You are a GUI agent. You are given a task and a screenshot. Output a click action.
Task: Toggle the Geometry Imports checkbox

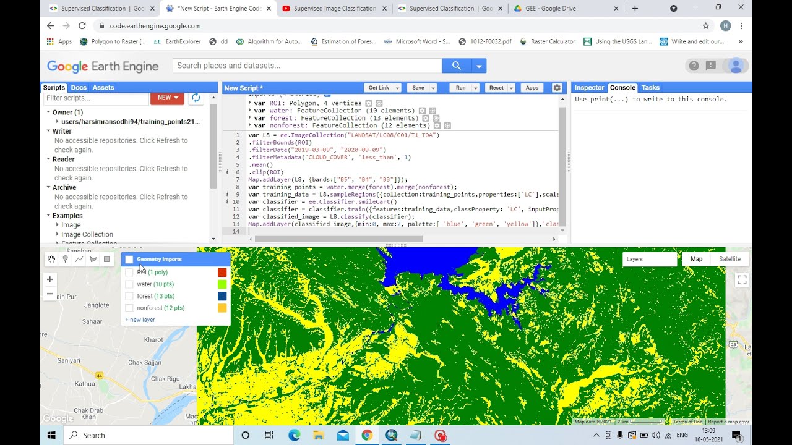pyautogui.click(x=129, y=260)
